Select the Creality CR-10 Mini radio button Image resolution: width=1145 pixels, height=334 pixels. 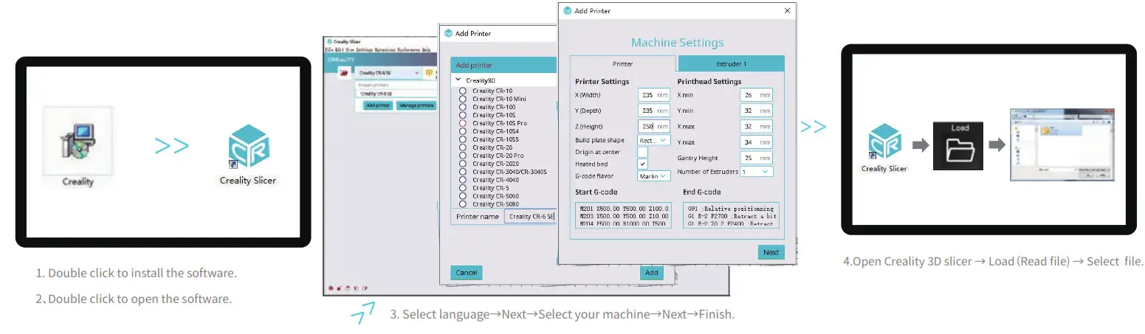click(463, 99)
